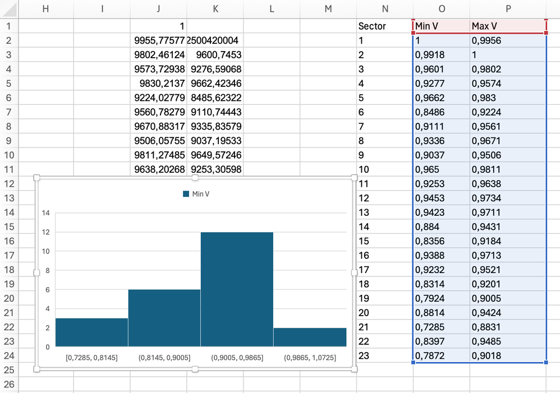Select Min V cell 0,965

pyautogui.click(x=442, y=169)
